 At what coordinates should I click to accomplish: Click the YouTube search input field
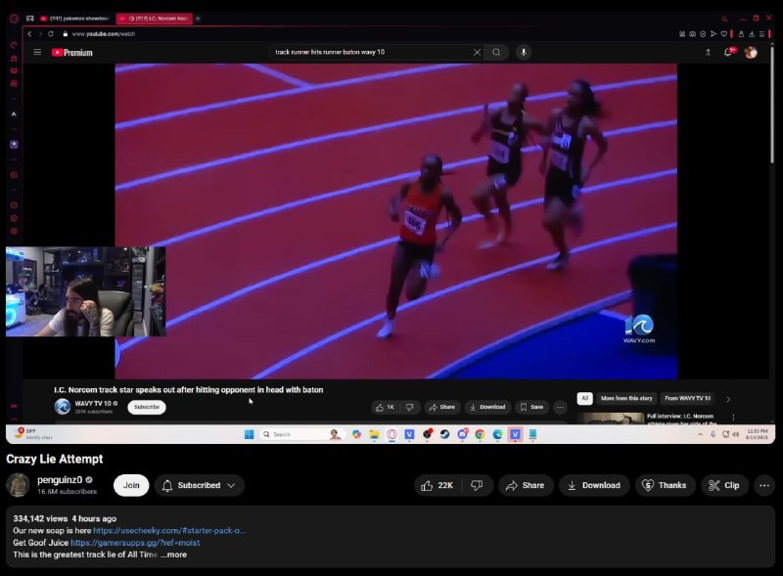click(372, 52)
